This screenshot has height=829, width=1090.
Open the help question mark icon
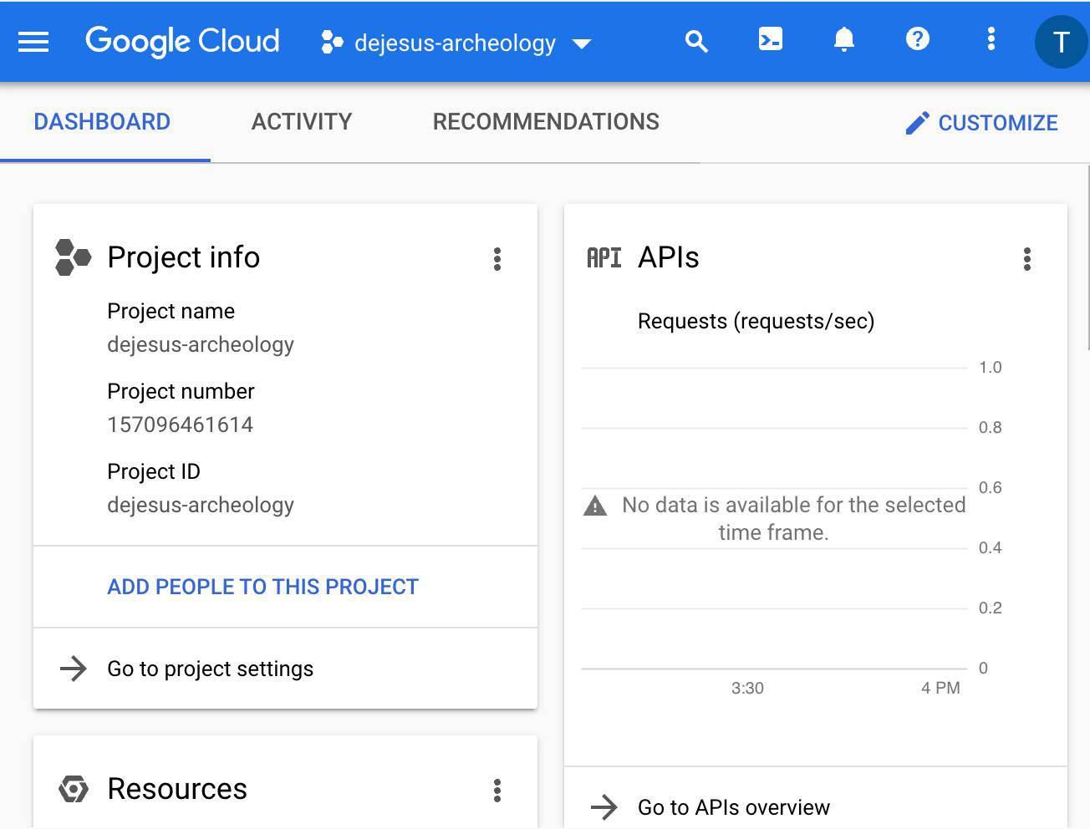click(917, 39)
